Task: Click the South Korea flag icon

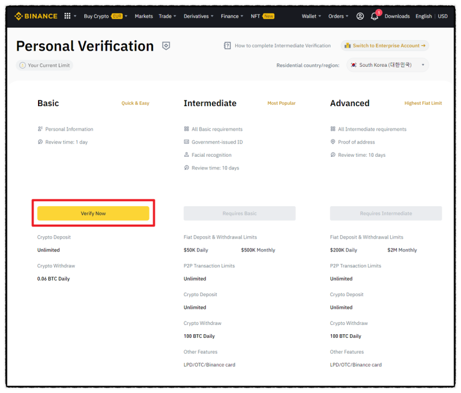Action: tap(354, 65)
